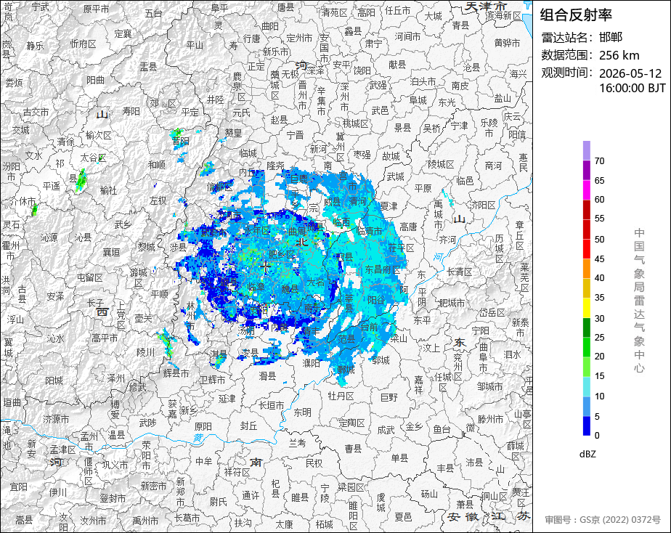Click the 临清市 map label
The image size is (671, 533).
[x=370, y=231]
